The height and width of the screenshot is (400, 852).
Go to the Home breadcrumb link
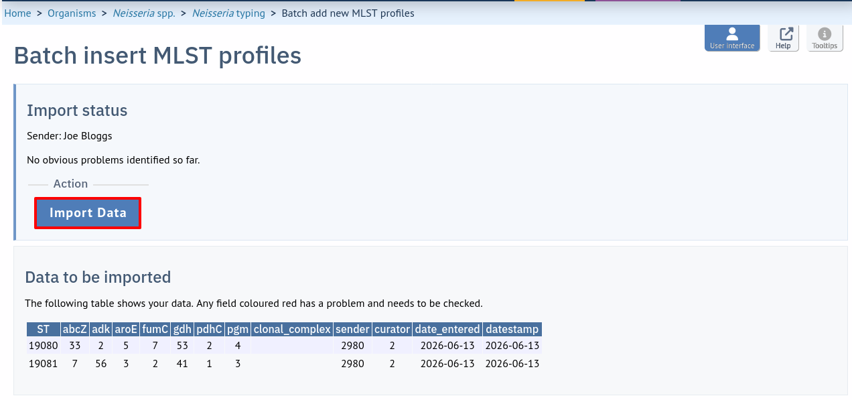[x=17, y=13]
